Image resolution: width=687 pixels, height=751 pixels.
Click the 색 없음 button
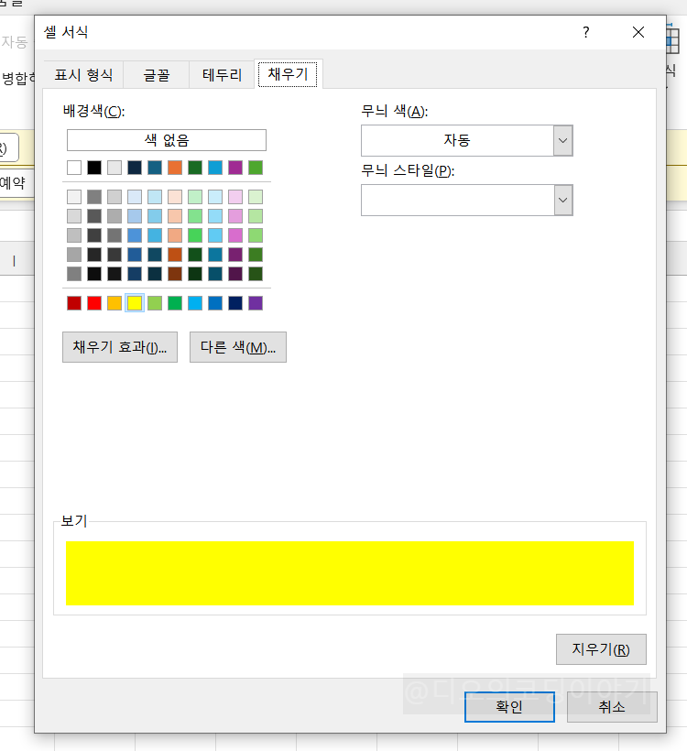coord(166,140)
